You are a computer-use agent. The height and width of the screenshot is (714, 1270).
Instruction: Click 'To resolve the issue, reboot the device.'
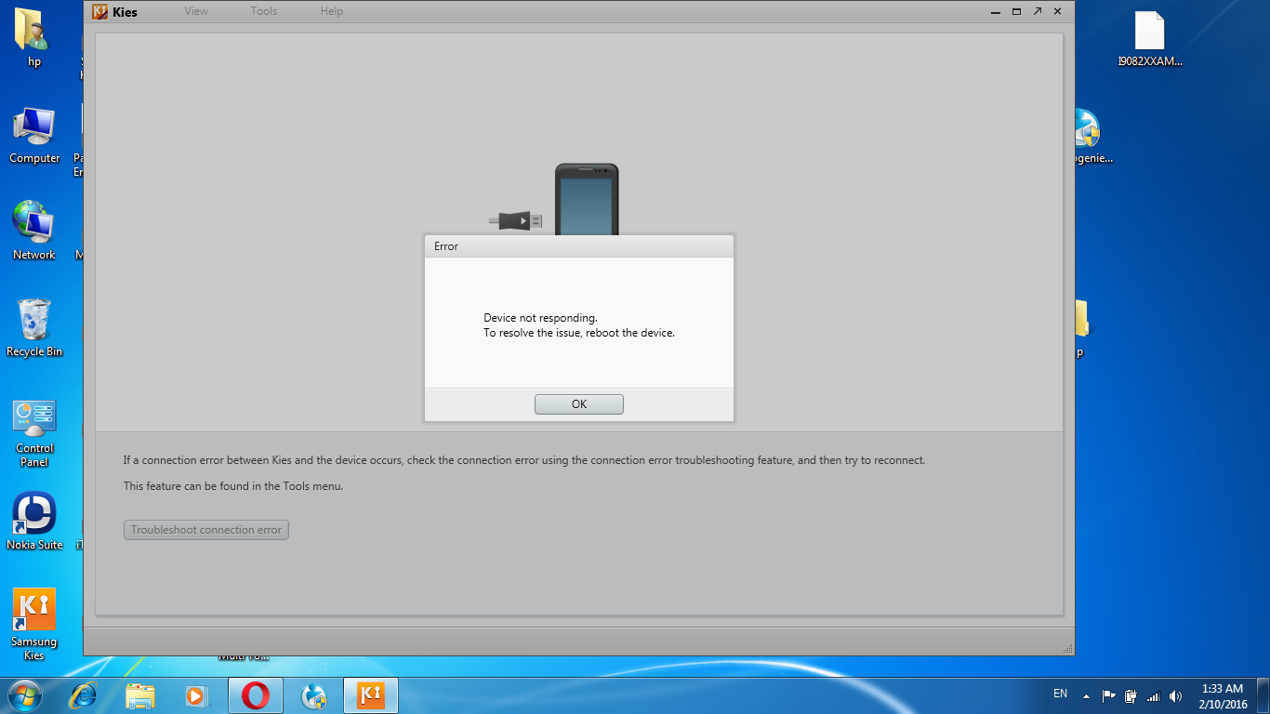(x=579, y=333)
